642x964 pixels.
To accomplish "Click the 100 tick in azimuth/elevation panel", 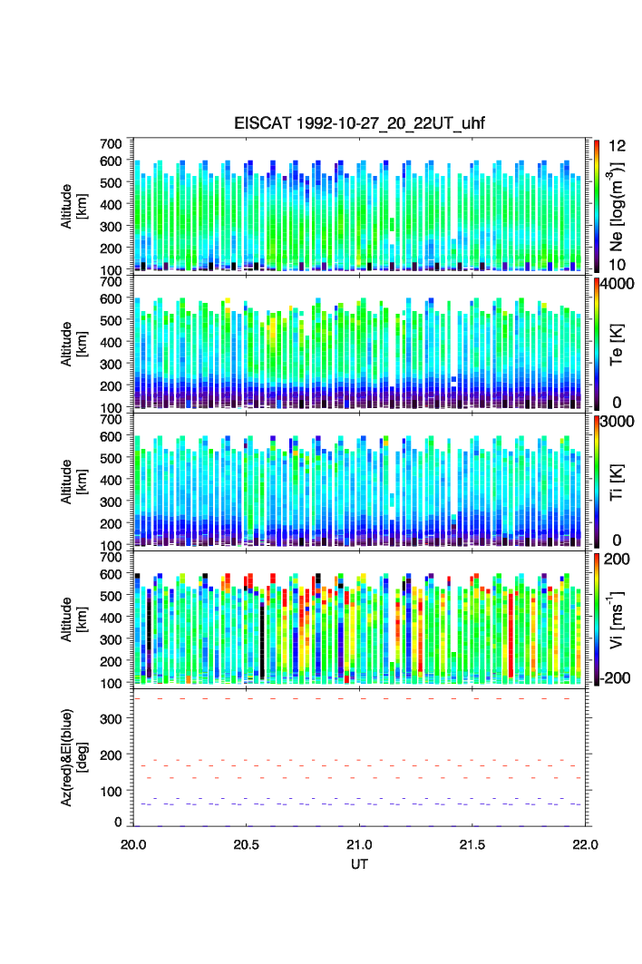I will [111, 792].
